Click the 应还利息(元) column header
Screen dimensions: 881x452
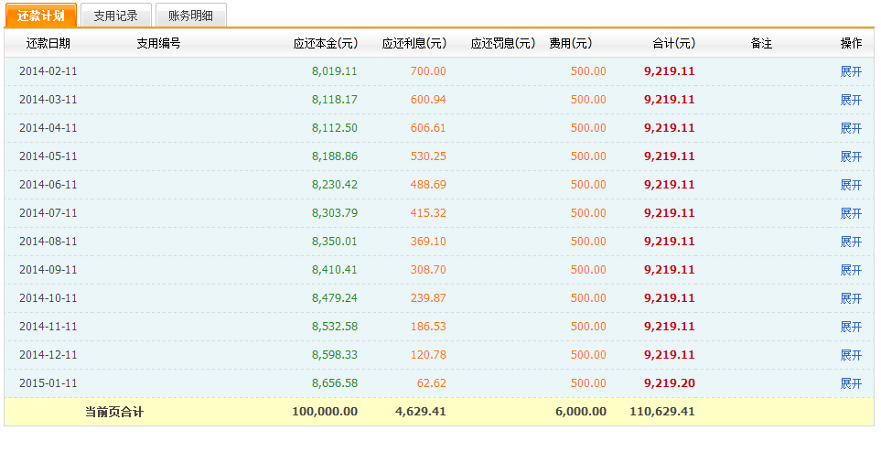[x=414, y=43]
